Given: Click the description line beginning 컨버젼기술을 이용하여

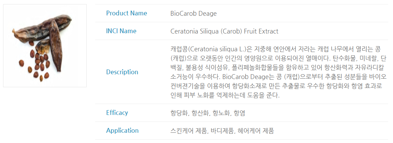Looking at the screenshot, I should [x=276, y=86].
